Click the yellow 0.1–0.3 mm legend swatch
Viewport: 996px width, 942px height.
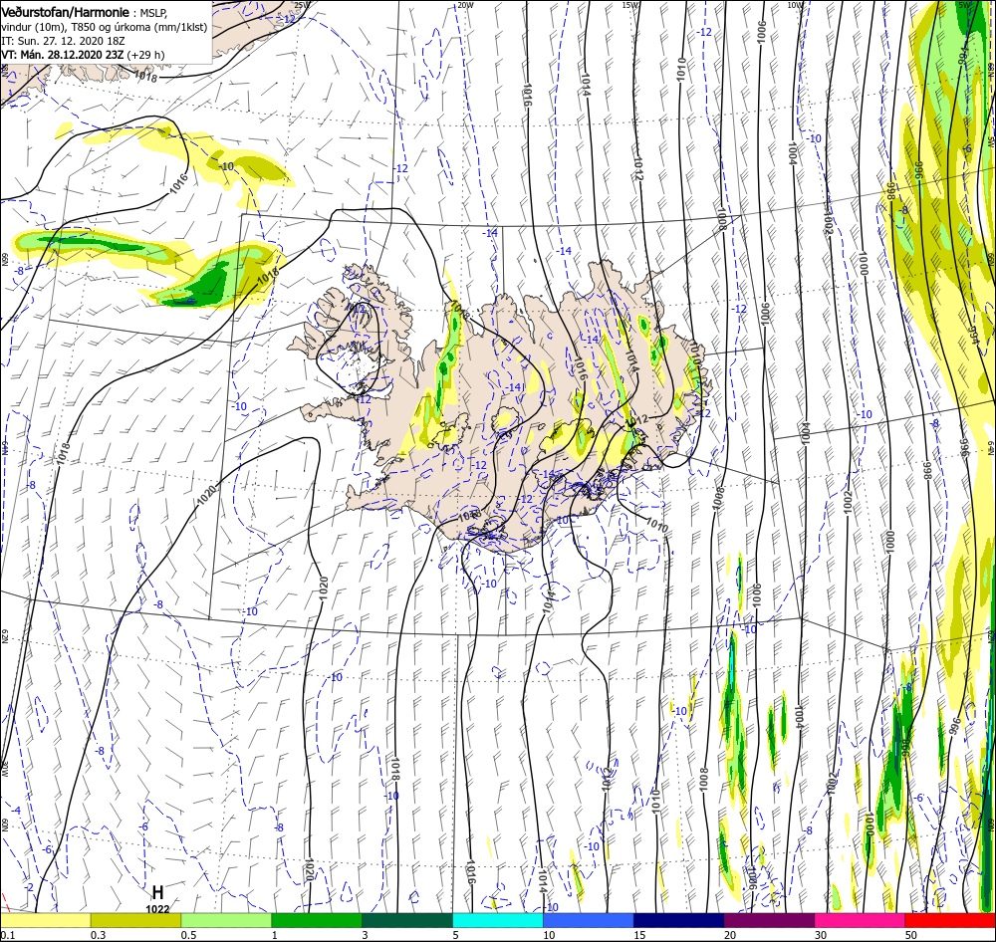click(x=45, y=921)
